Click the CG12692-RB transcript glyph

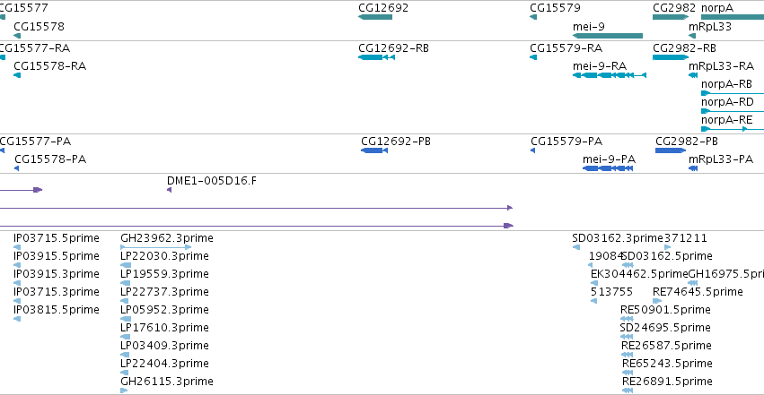[376, 57]
